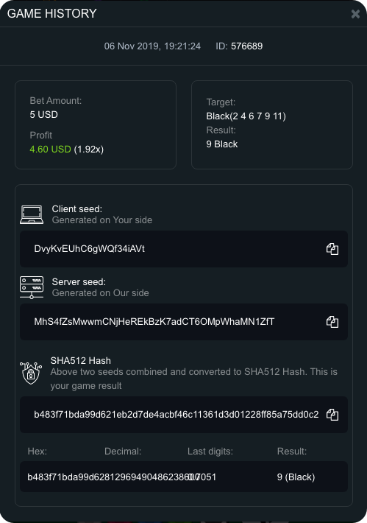Copy the SHA512 hash value

click(x=332, y=415)
